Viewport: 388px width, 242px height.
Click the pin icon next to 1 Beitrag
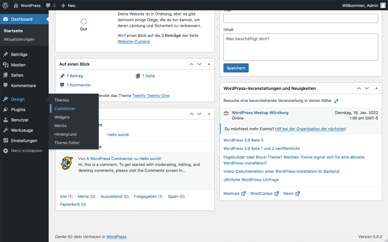tap(62, 76)
